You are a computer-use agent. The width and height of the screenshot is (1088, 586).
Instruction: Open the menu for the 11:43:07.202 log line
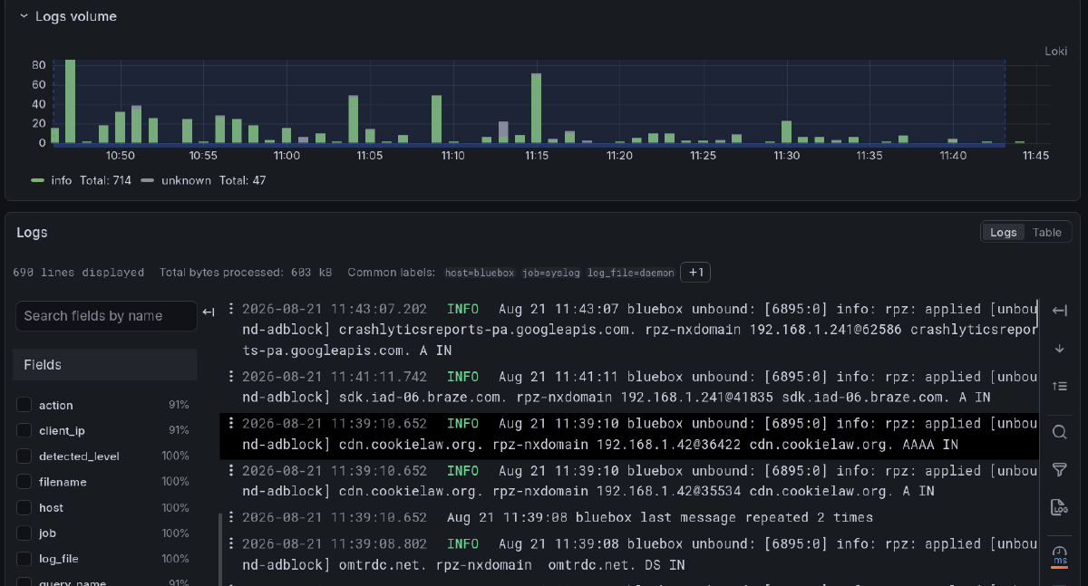click(x=231, y=308)
